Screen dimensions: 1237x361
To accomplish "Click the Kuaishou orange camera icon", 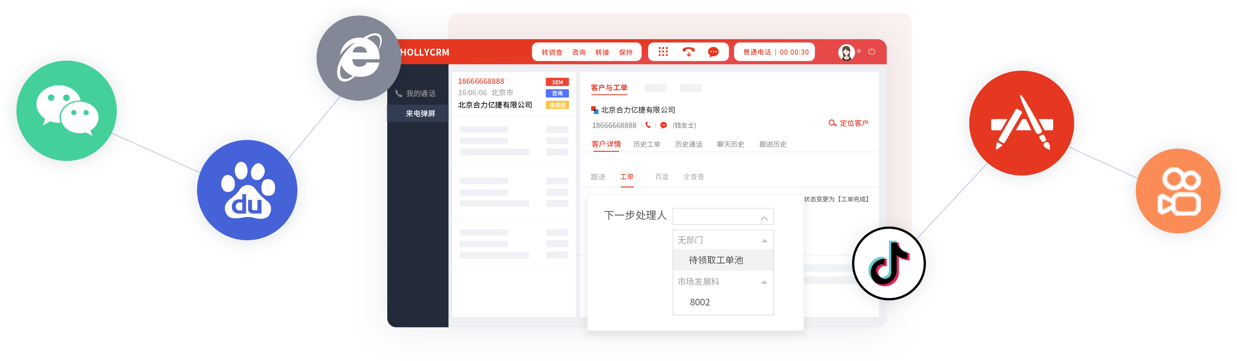I will 1178,191.
